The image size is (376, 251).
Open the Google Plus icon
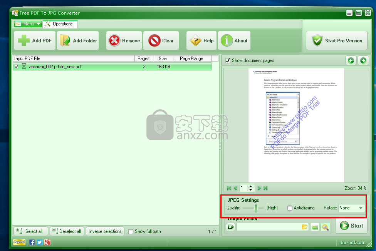point(47,243)
